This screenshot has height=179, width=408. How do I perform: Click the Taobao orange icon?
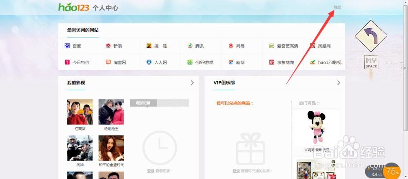pyautogui.click(x=108, y=62)
